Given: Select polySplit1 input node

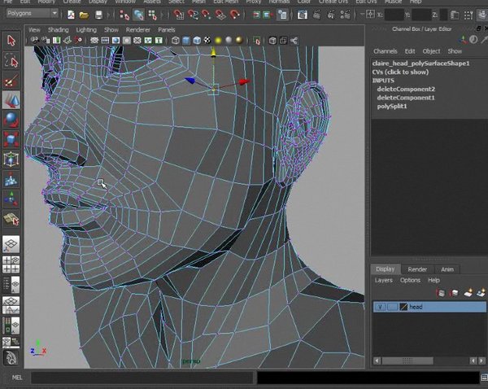Looking at the screenshot, I should (x=392, y=107).
